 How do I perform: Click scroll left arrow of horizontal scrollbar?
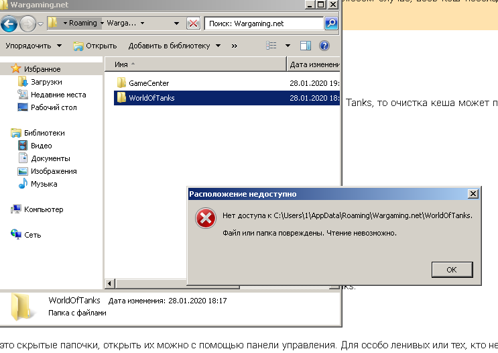pos(109,283)
